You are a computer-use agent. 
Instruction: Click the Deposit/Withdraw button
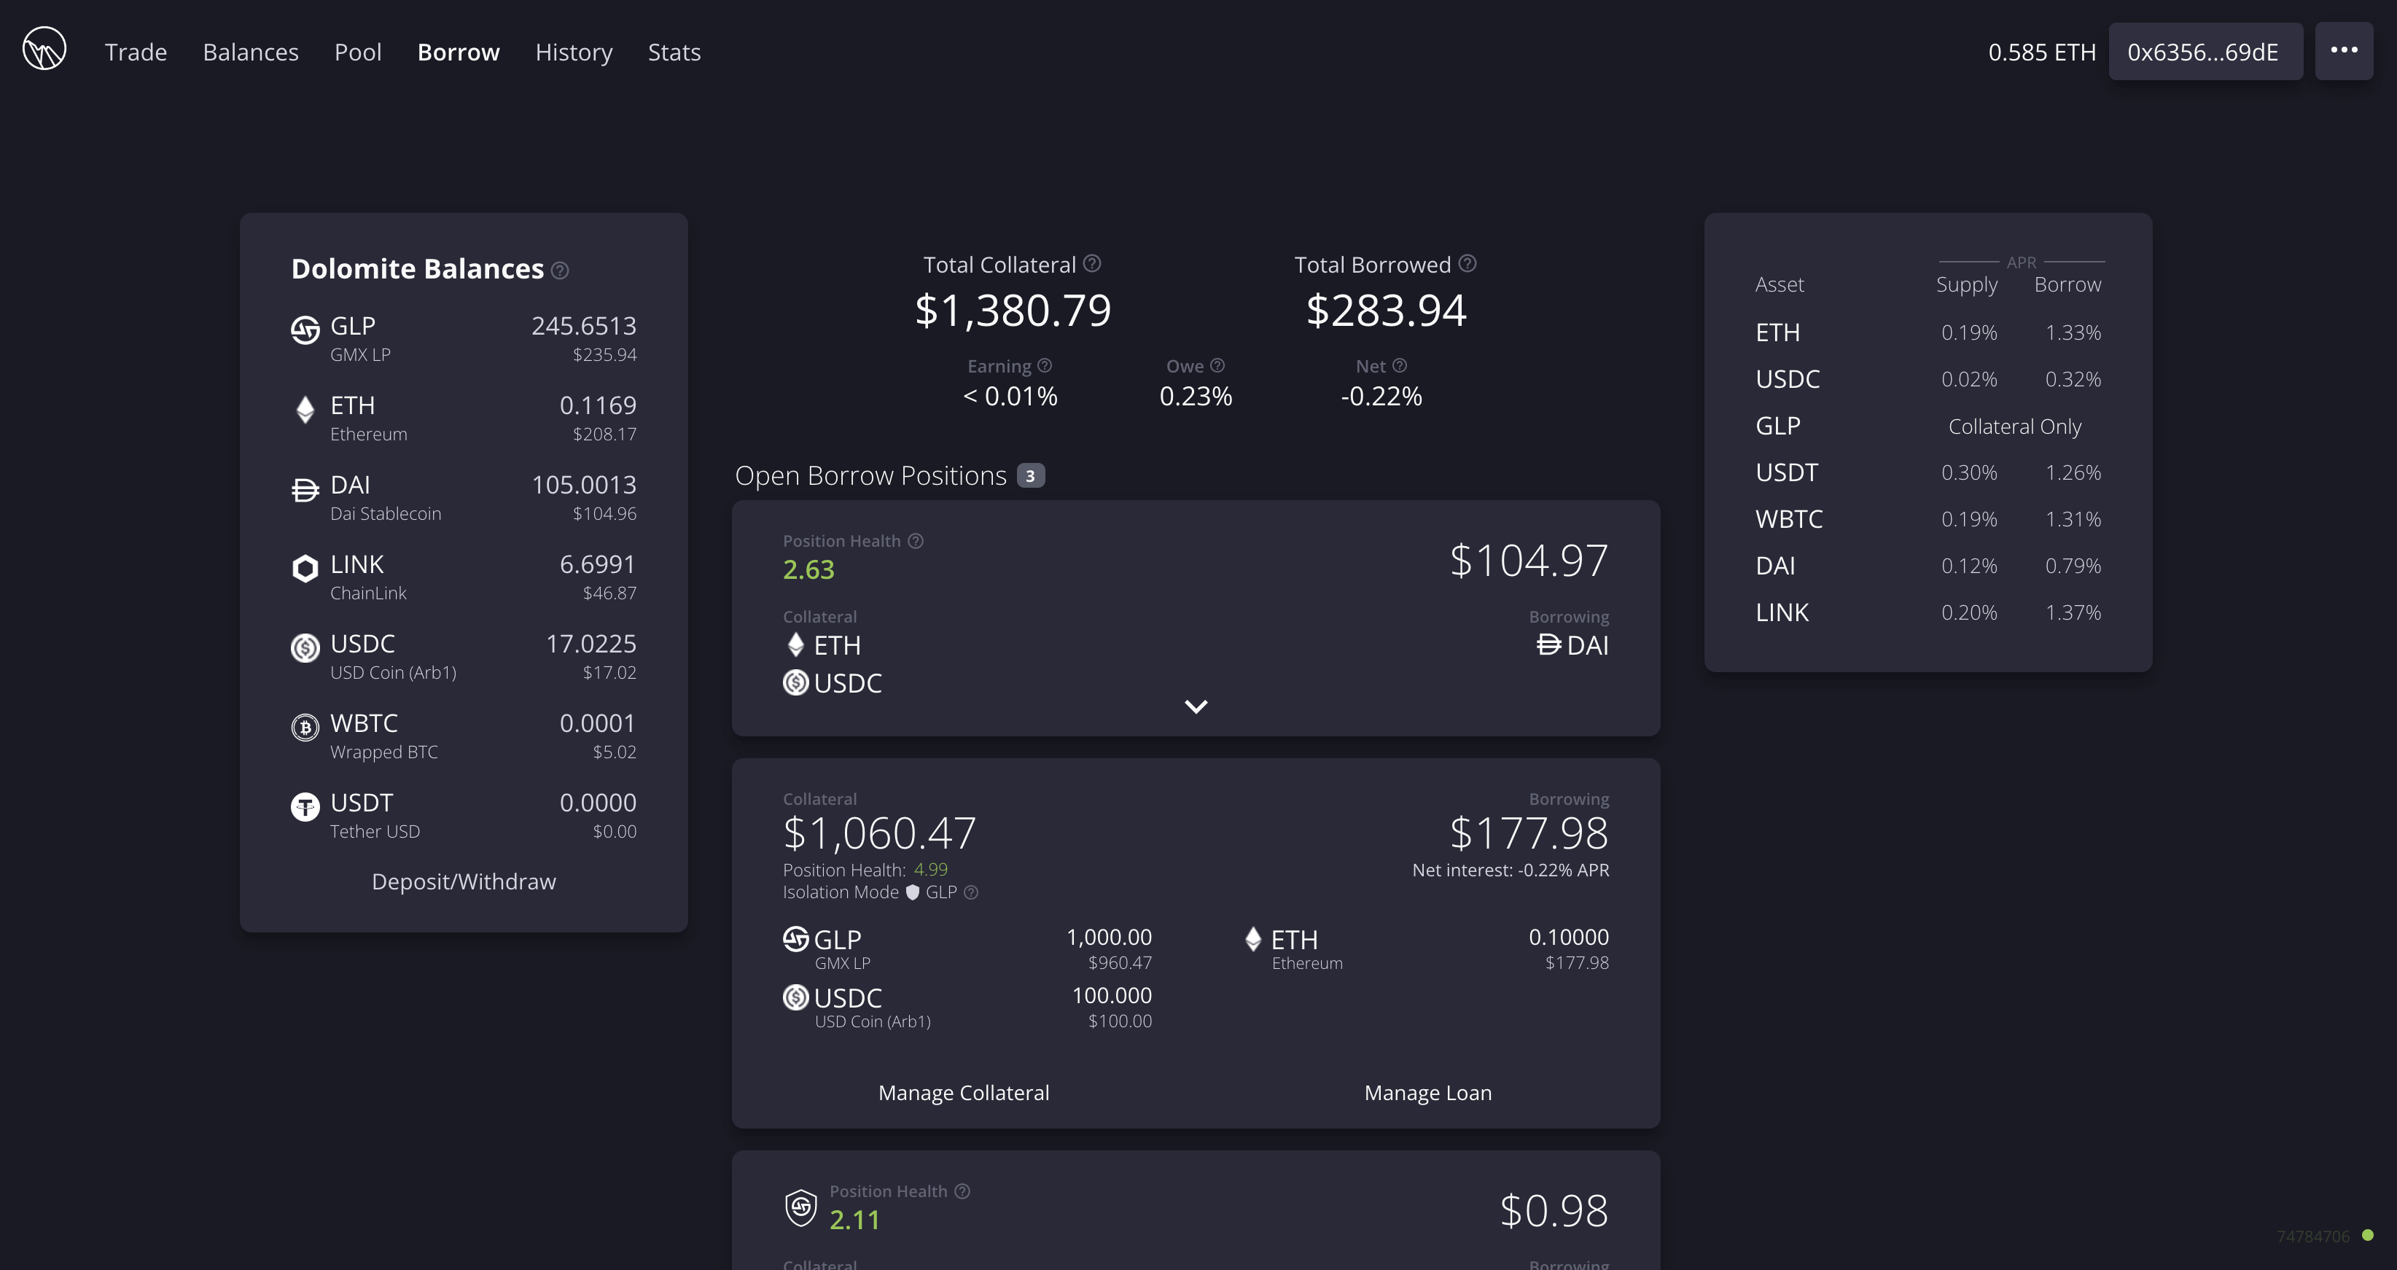click(x=464, y=881)
